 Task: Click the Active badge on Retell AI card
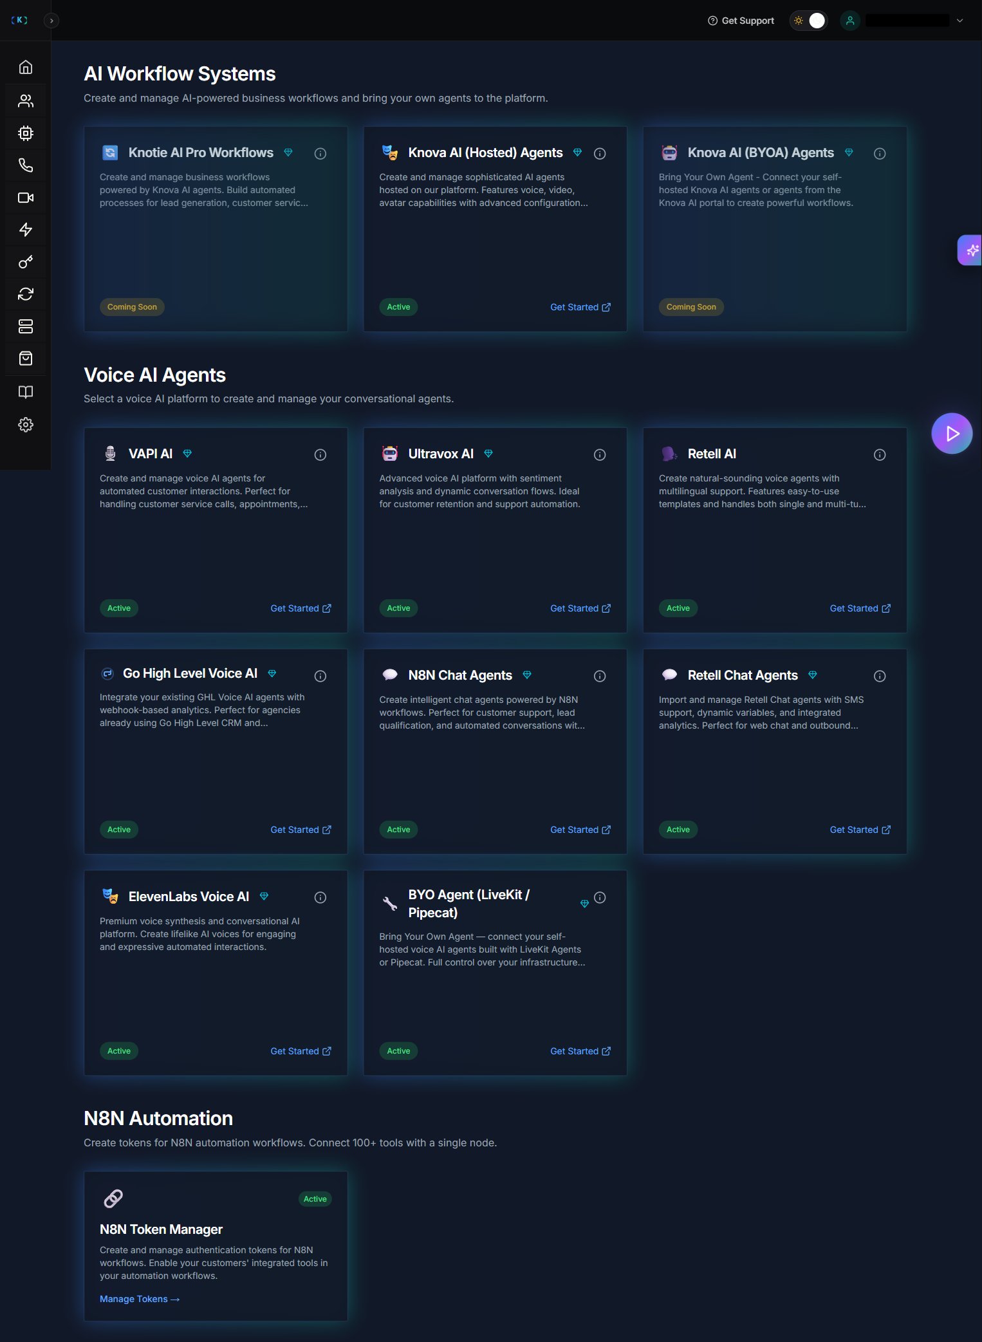pyautogui.click(x=678, y=608)
